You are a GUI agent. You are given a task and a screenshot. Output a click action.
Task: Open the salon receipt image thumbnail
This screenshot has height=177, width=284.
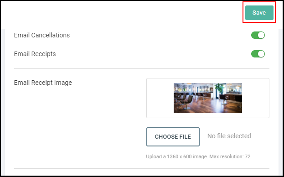208,98
